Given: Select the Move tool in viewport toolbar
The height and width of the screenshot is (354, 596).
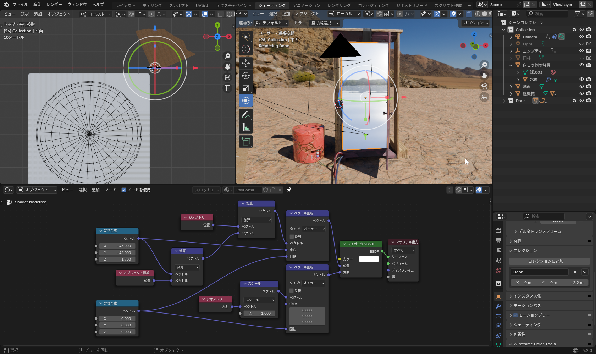Looking at the screenshot, I should [x=245, y=64].
